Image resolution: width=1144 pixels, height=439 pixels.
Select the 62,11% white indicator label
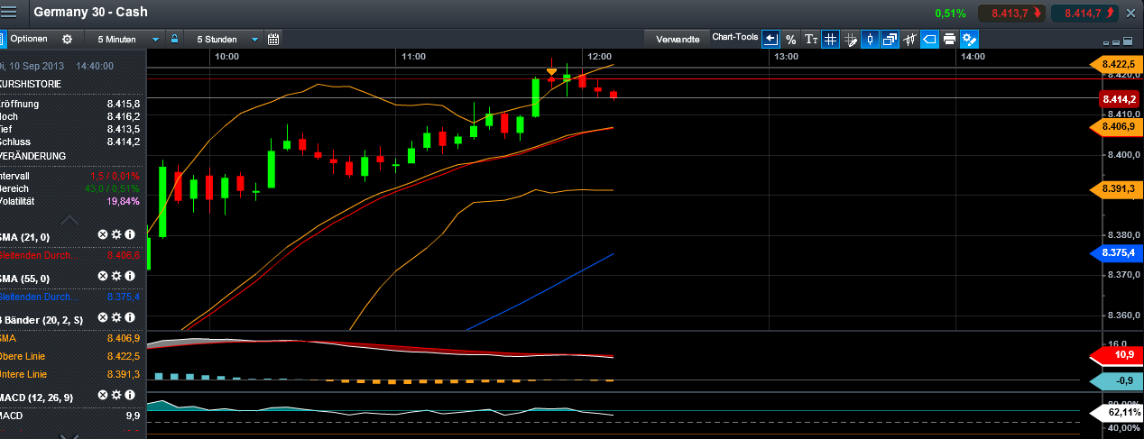[1116, 412]
